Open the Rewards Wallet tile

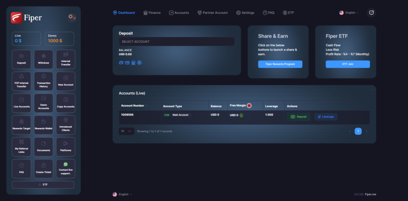[x=43, y=125]
